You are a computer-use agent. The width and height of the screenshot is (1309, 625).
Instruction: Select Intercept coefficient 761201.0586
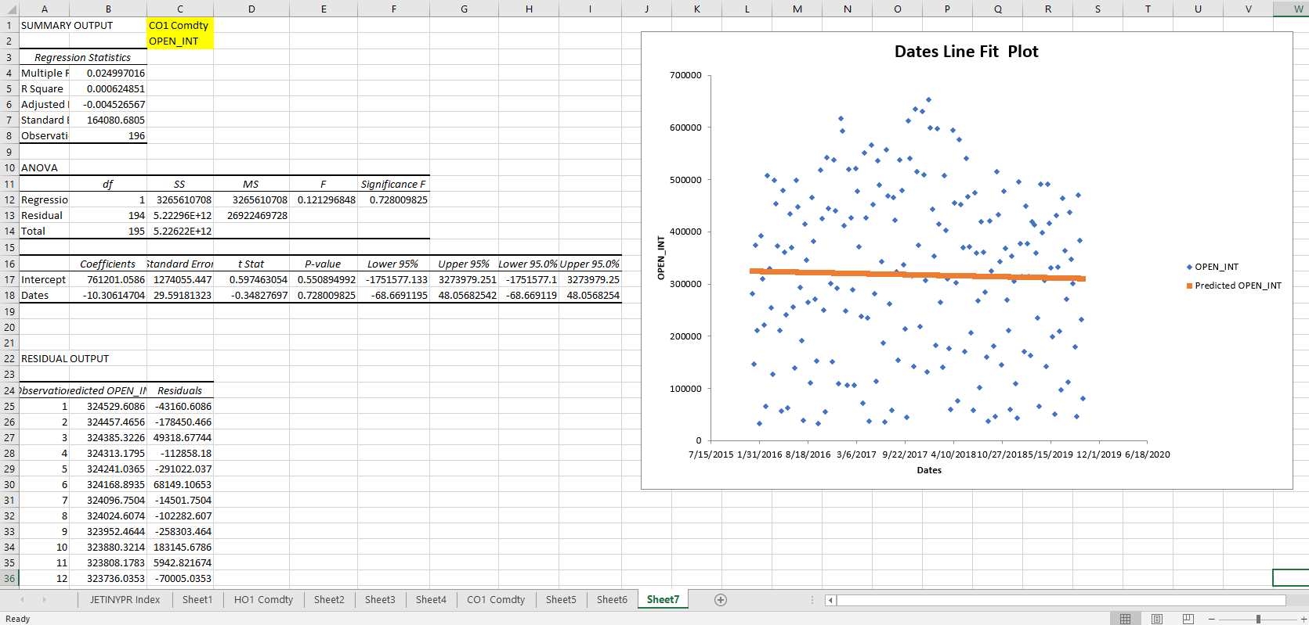point(108,279)
